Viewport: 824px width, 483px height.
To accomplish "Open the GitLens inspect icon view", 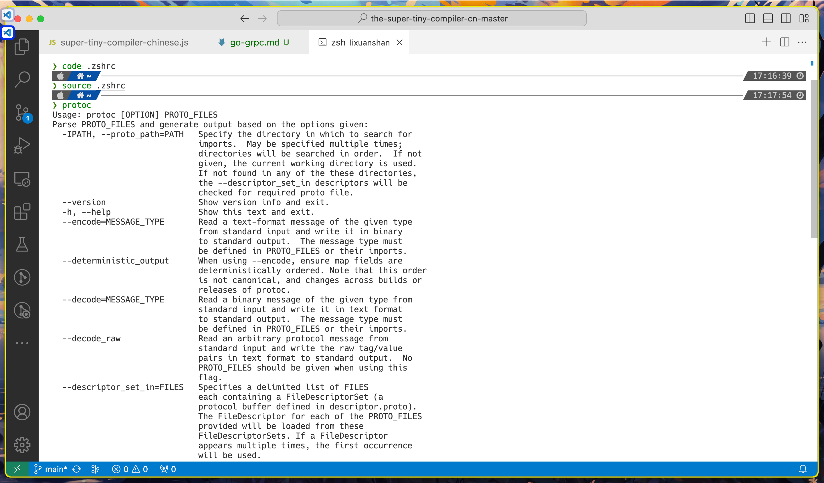I will point(22,310).
